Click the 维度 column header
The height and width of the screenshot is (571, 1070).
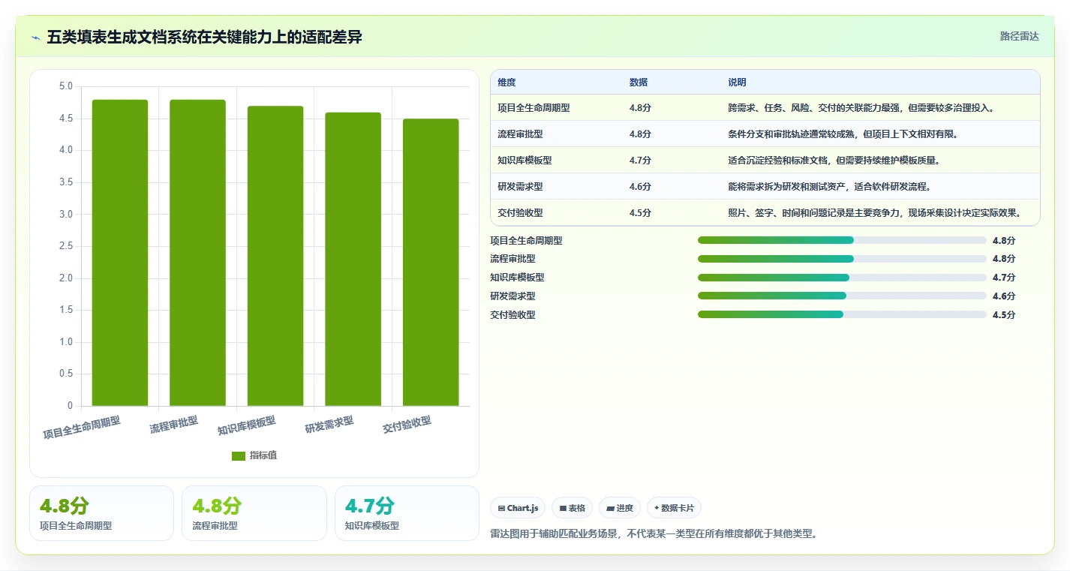[x=506, y=83]
